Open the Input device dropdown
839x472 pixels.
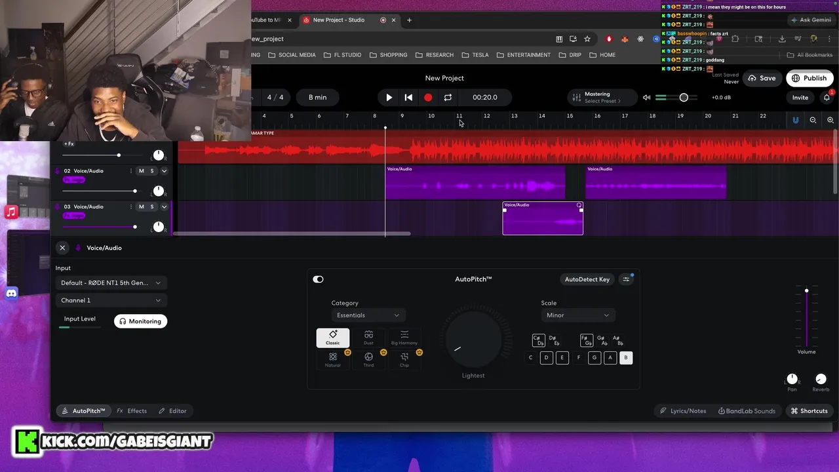[x=111, y=283]
